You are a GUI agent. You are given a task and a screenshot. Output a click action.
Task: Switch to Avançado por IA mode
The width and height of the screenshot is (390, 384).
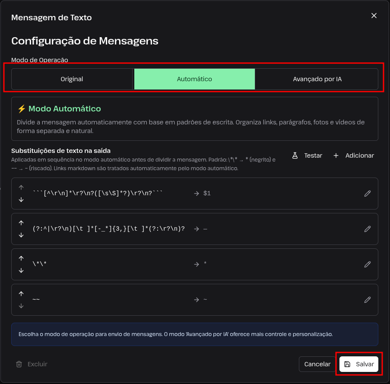tap(317, 79)
